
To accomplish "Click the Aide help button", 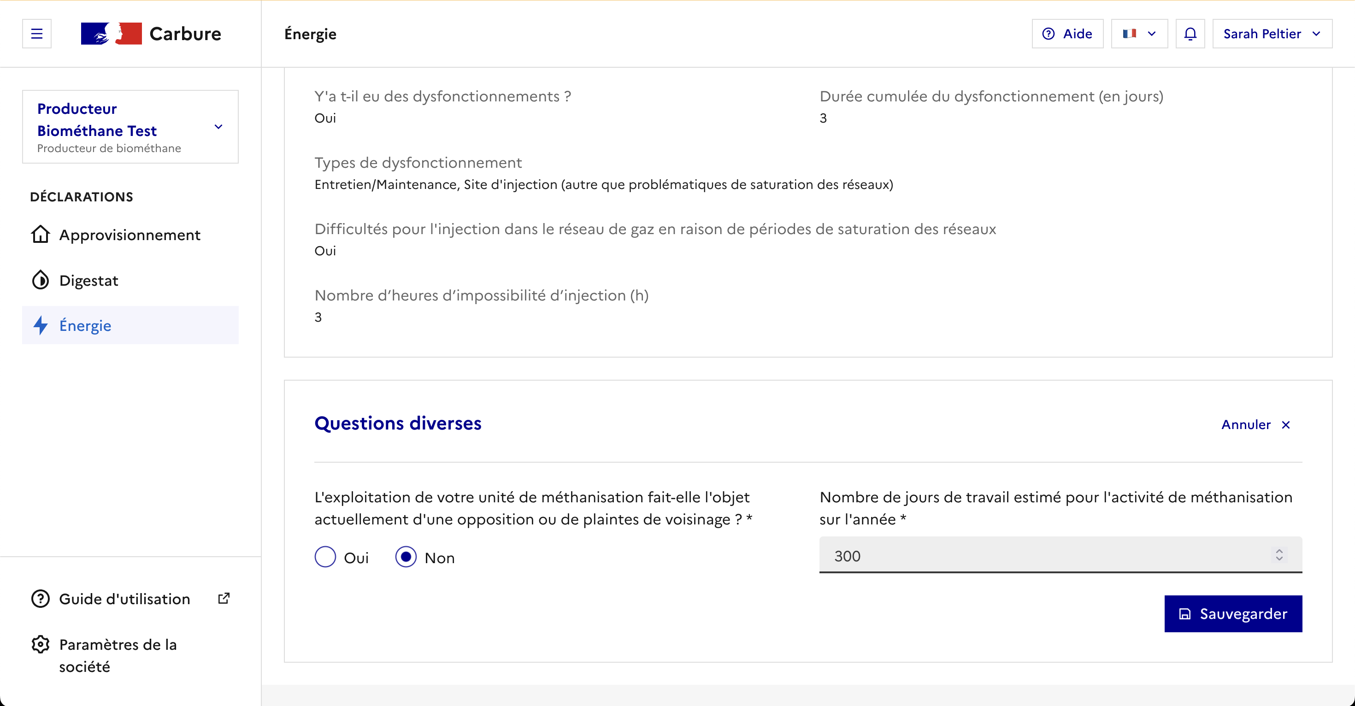I will tap(1067, 34).
